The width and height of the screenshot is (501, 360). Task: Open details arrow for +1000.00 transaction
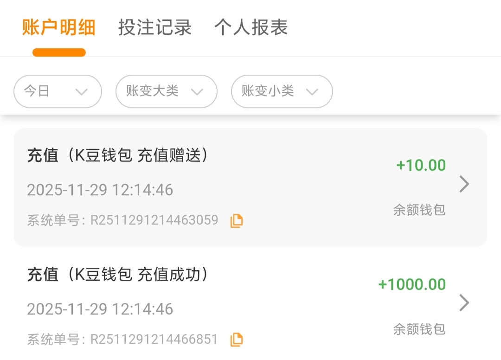[464, 303]
